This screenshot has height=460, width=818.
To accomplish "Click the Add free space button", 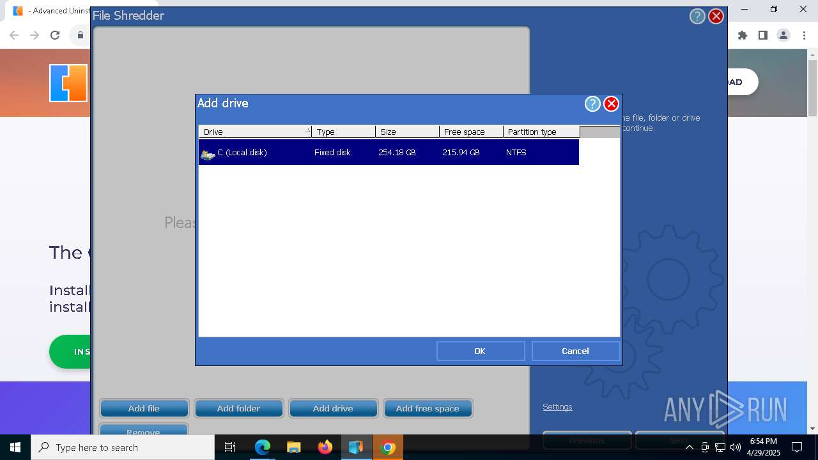I will (x=428, y=408).
